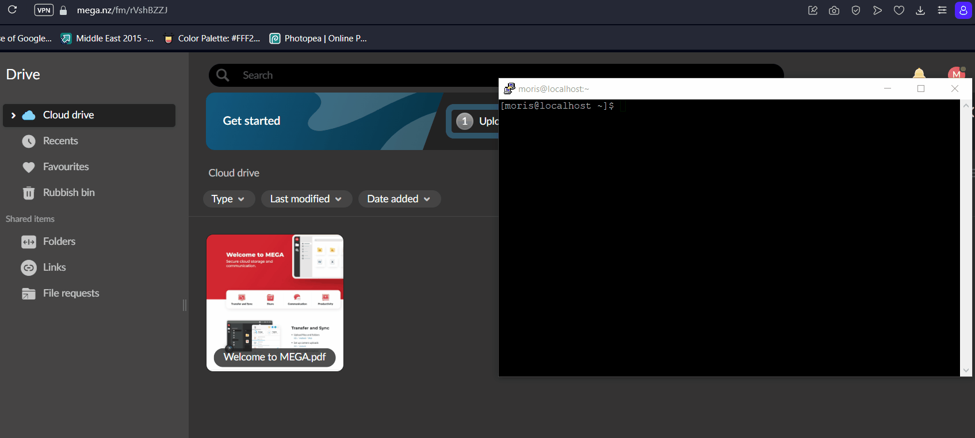Close the moris@localhost terminal window

[x=955, y=89]
